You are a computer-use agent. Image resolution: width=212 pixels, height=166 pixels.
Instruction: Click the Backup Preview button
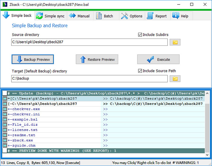33,59
